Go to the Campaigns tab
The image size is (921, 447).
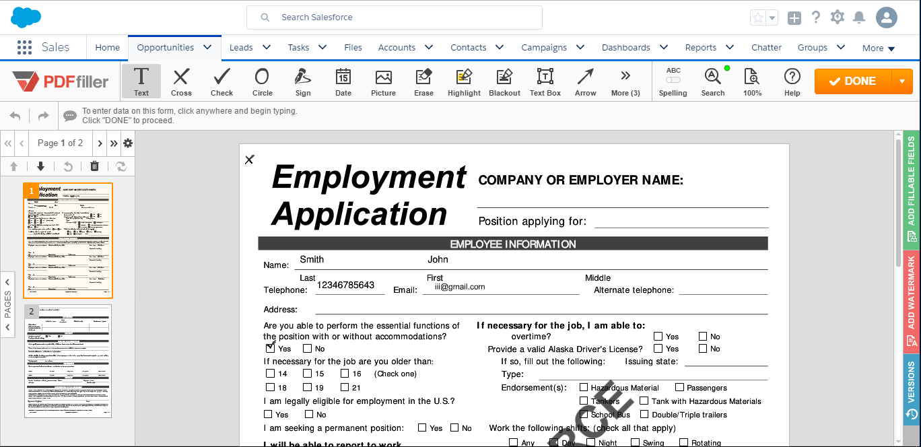(x=544, y=47)
